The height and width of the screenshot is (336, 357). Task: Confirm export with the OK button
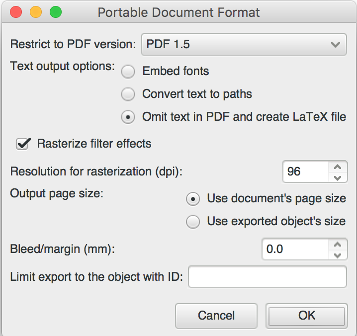coord(307,316)
